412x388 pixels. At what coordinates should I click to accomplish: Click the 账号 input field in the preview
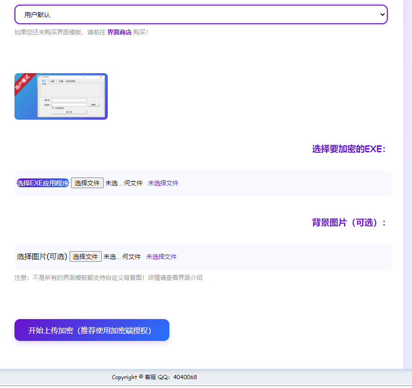69,100
